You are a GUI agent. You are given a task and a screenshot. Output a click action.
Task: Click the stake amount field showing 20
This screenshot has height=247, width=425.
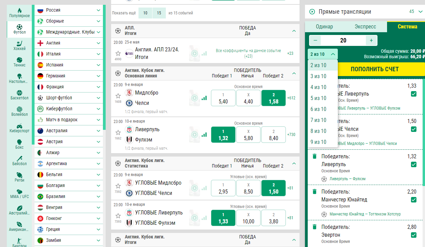pyautogui.click(x=343, y=40)
